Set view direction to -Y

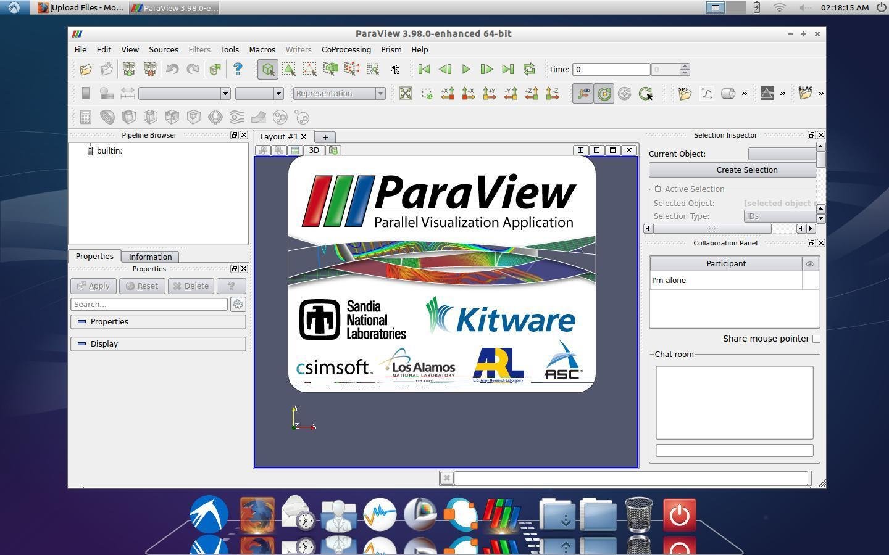pos(511,93)
